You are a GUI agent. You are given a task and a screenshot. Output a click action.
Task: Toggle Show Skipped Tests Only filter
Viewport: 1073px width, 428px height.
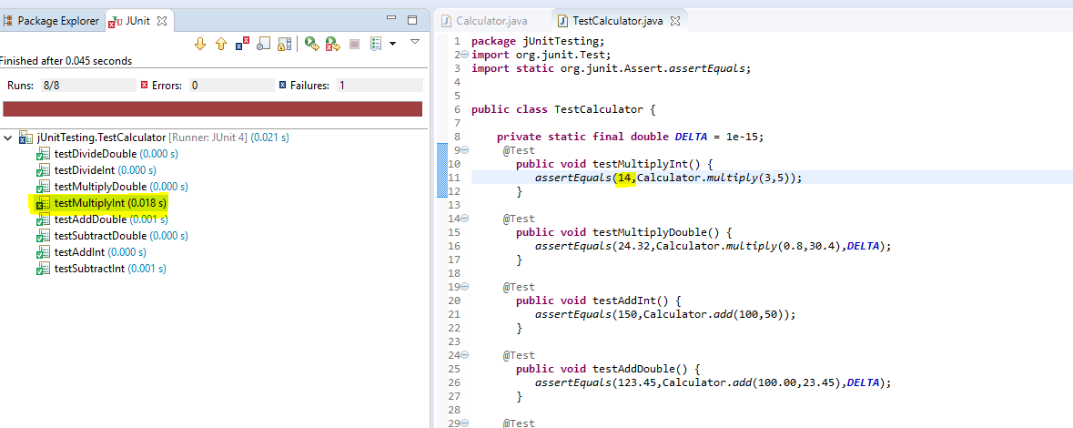(264, 45)
